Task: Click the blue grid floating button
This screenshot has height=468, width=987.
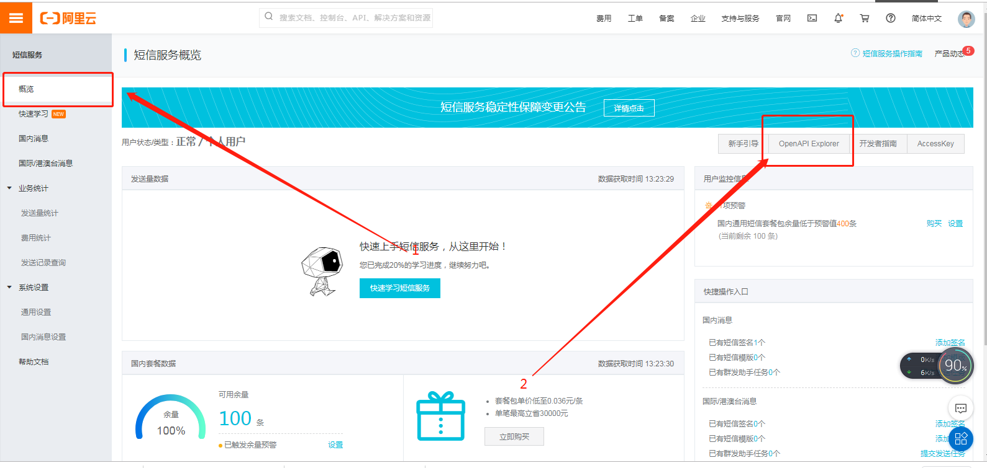Action: [961, 439]
